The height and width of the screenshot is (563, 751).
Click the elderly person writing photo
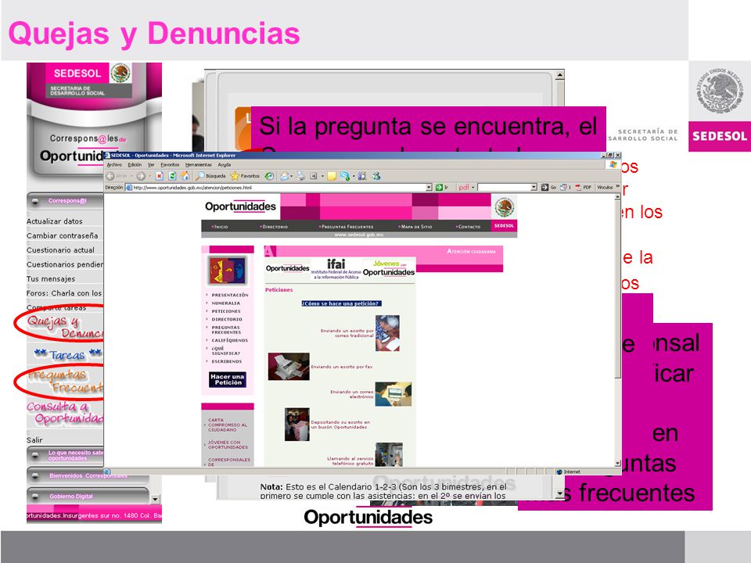pos(387,333)
